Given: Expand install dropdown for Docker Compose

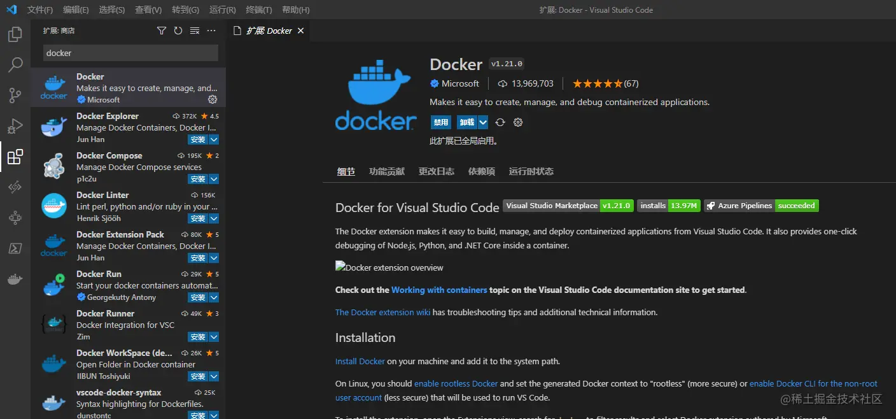Looking at the screenshot, I should [x=214, y=179].
